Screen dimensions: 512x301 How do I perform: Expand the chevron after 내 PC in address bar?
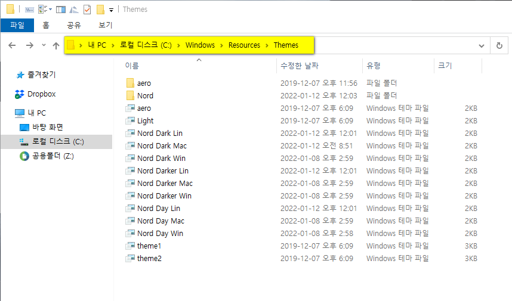point(113,45)
